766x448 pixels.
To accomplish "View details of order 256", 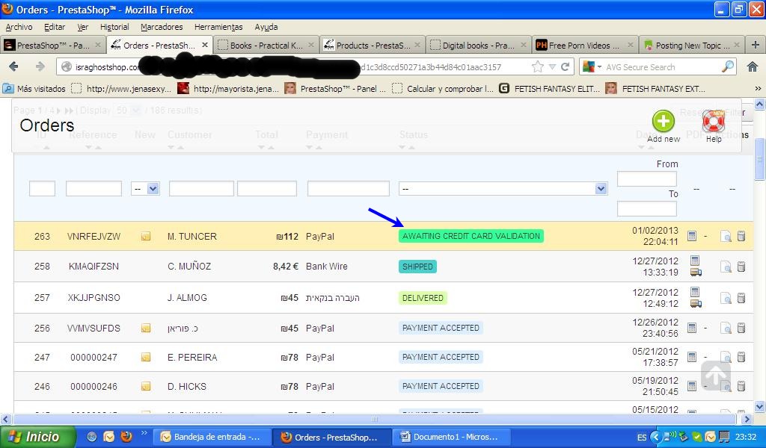I will 726,328.
